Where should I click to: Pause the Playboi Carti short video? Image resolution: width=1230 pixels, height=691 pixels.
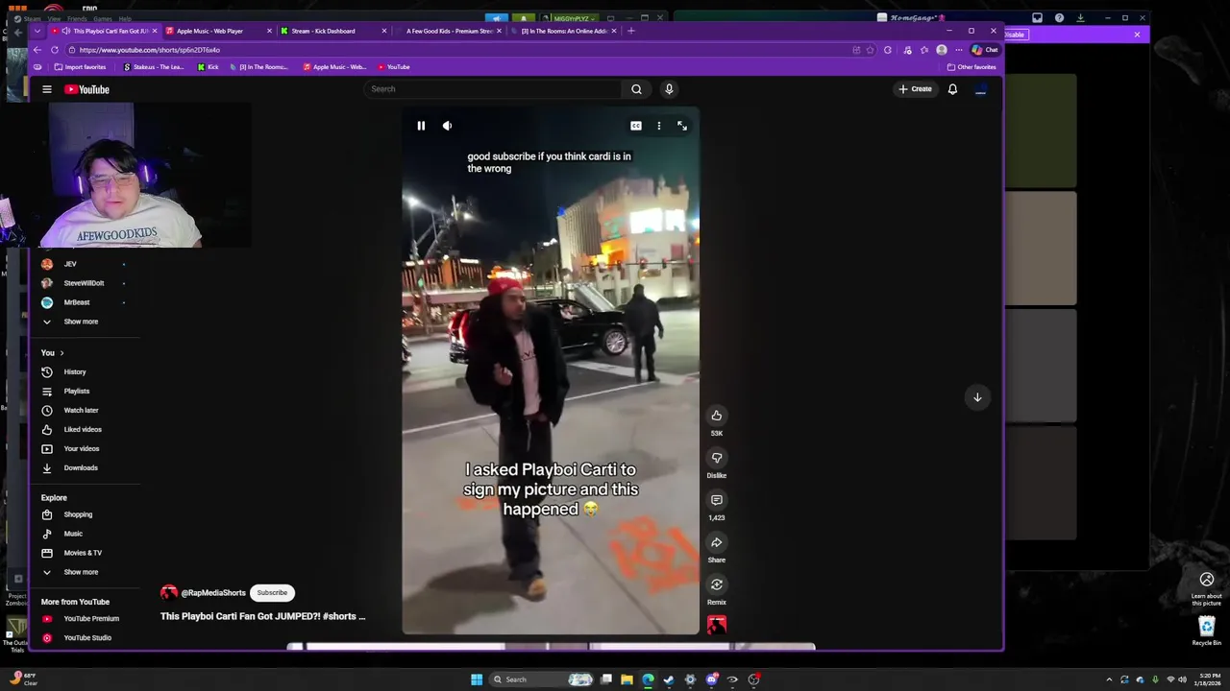pyautogui.click(x=421, y=126)
